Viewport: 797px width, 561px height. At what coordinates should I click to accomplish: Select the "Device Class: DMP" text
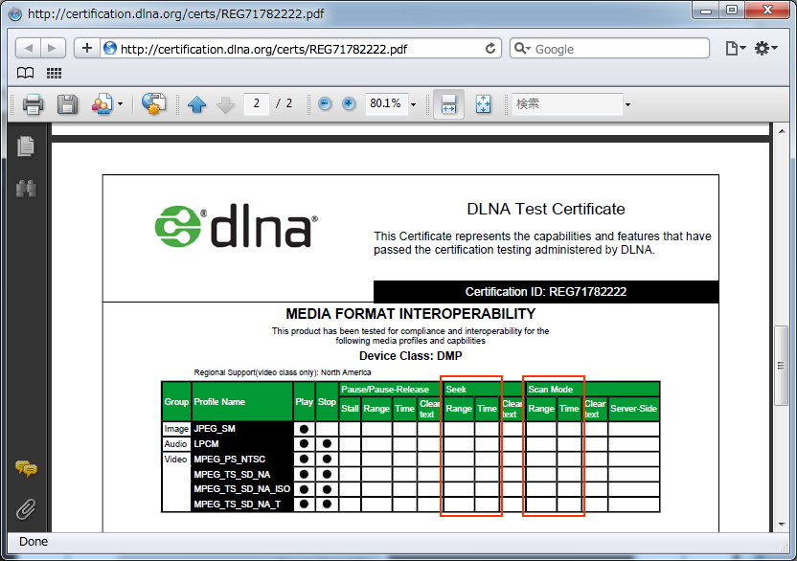411,356
